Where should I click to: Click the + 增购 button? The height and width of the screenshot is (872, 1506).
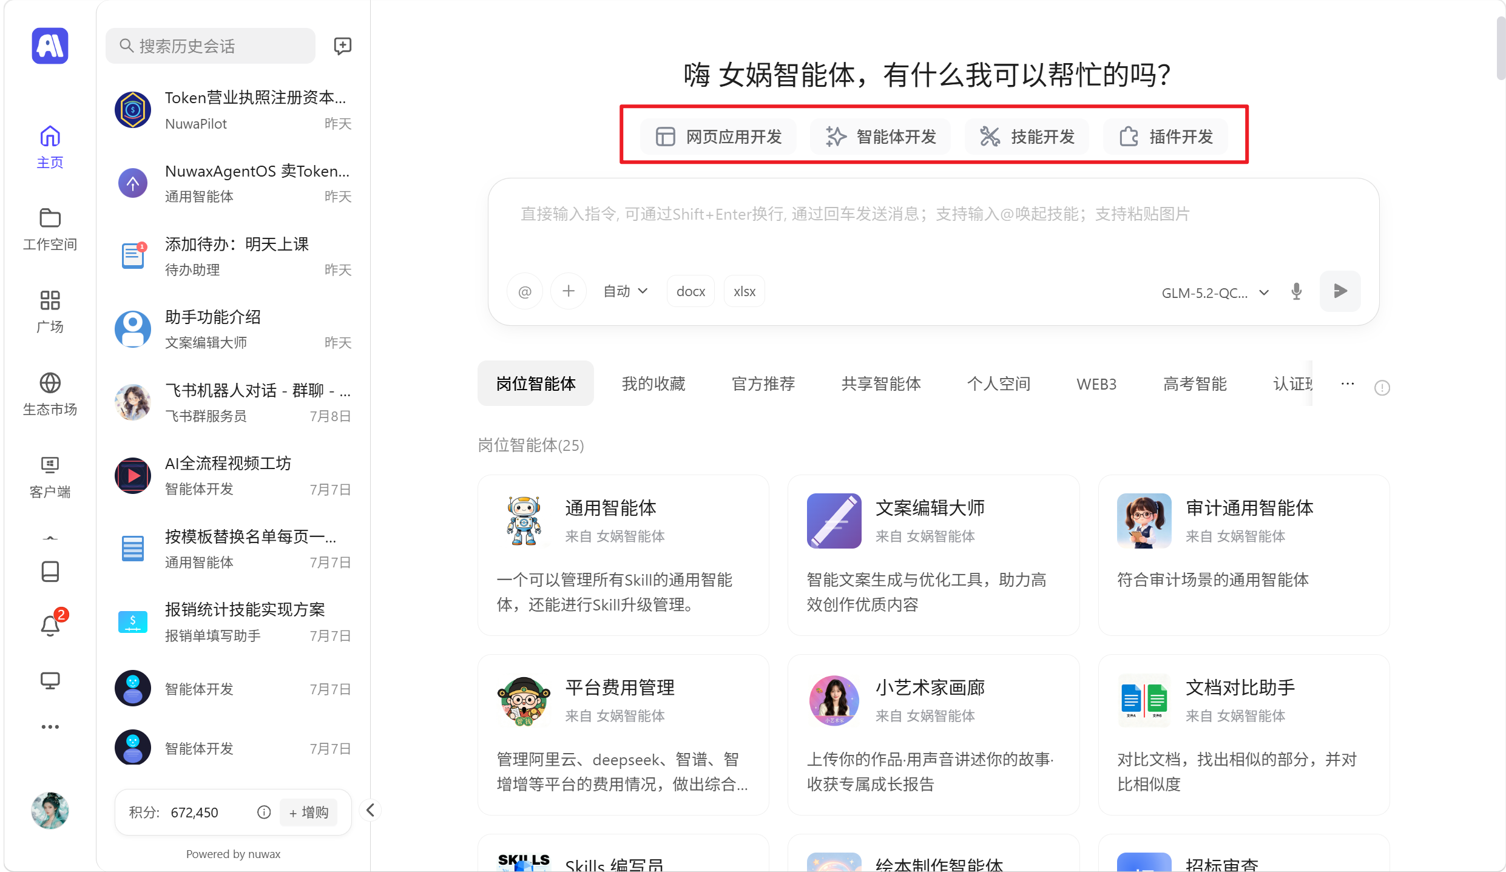[x=308, y=812]
